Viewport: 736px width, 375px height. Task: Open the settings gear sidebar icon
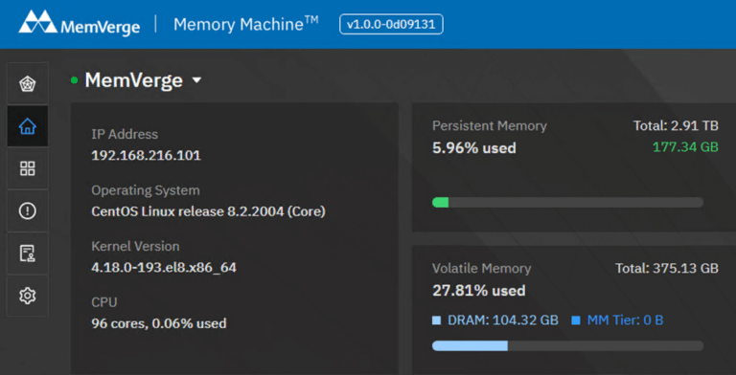(27, 296)
